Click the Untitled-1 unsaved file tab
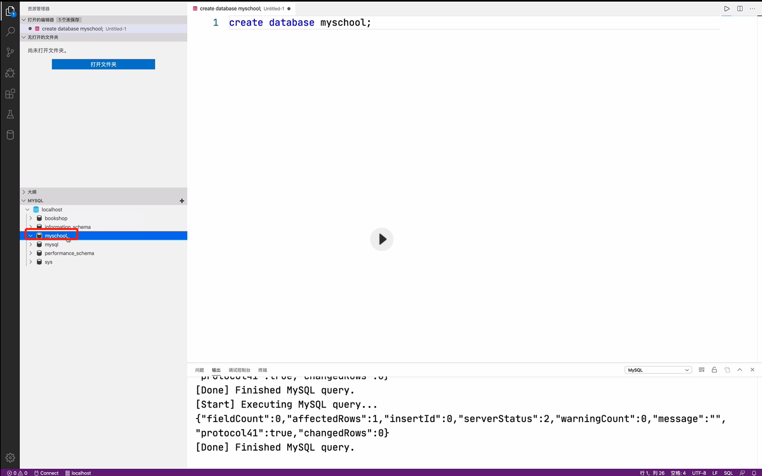762x476 pixels. (x=241, y=8)
